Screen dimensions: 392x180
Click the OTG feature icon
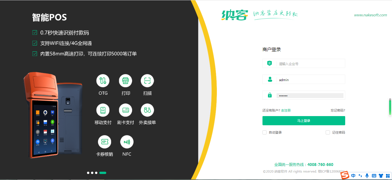point(103,81)
